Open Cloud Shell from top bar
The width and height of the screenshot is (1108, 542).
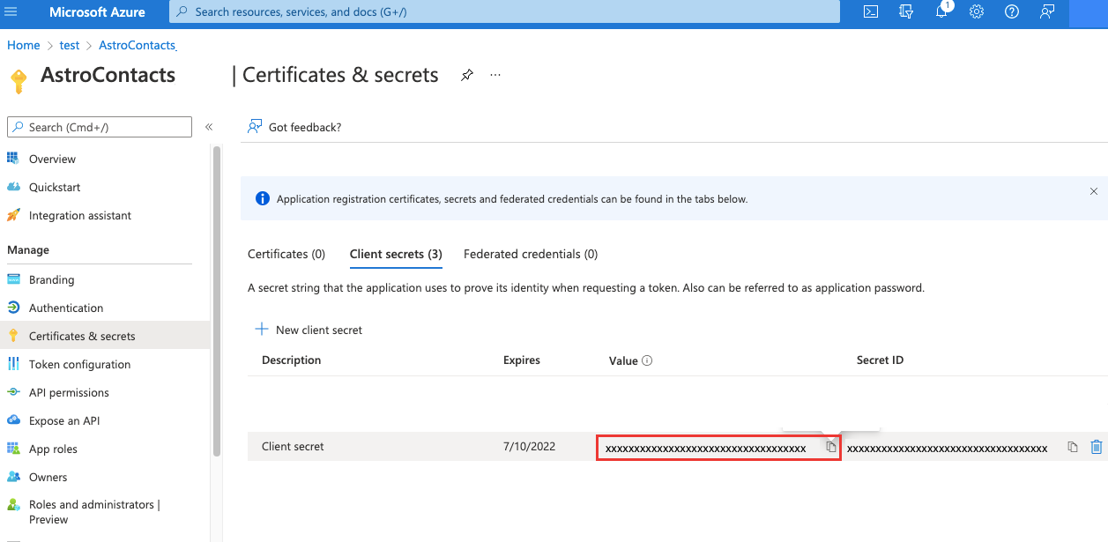[870, 12]
